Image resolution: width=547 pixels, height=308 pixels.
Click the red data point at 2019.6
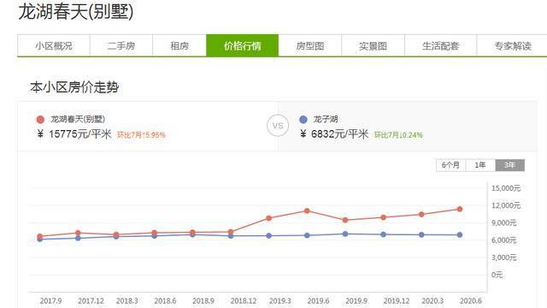tap(307, 210)
